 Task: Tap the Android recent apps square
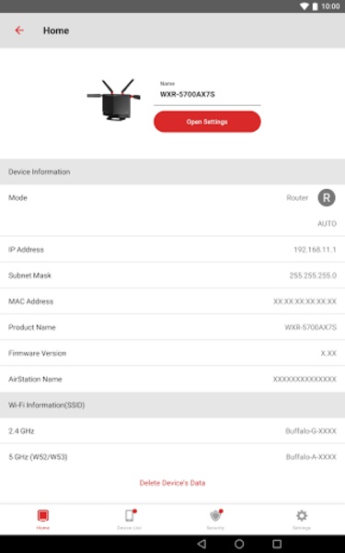pyautogui.click(x=277, y=544)
